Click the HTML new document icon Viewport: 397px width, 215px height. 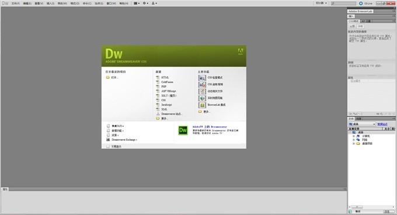(x=158, y=78)
